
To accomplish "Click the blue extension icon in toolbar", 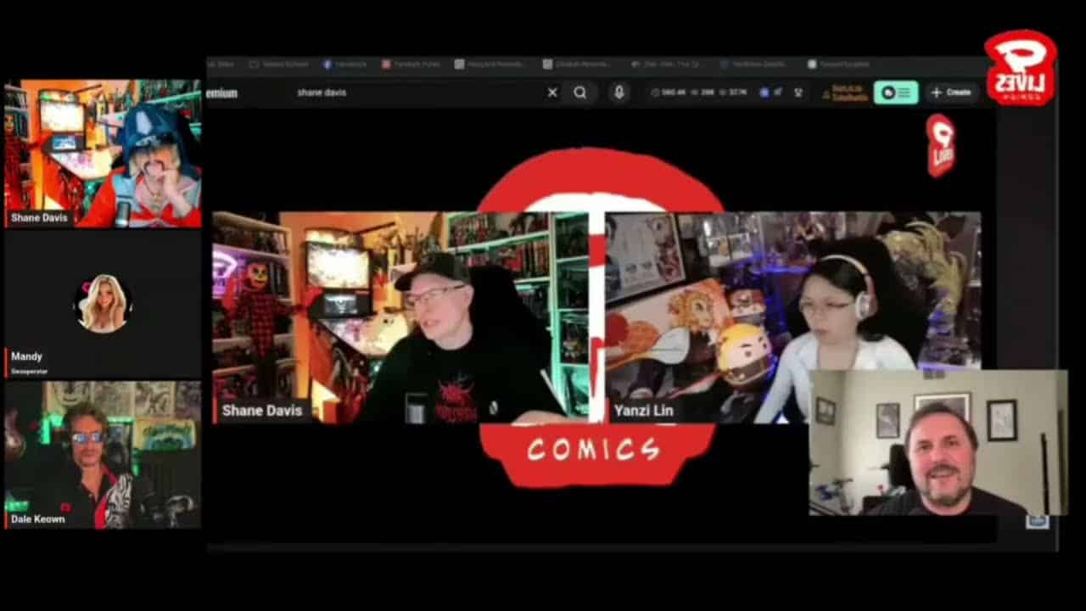I will coord(764,92).
